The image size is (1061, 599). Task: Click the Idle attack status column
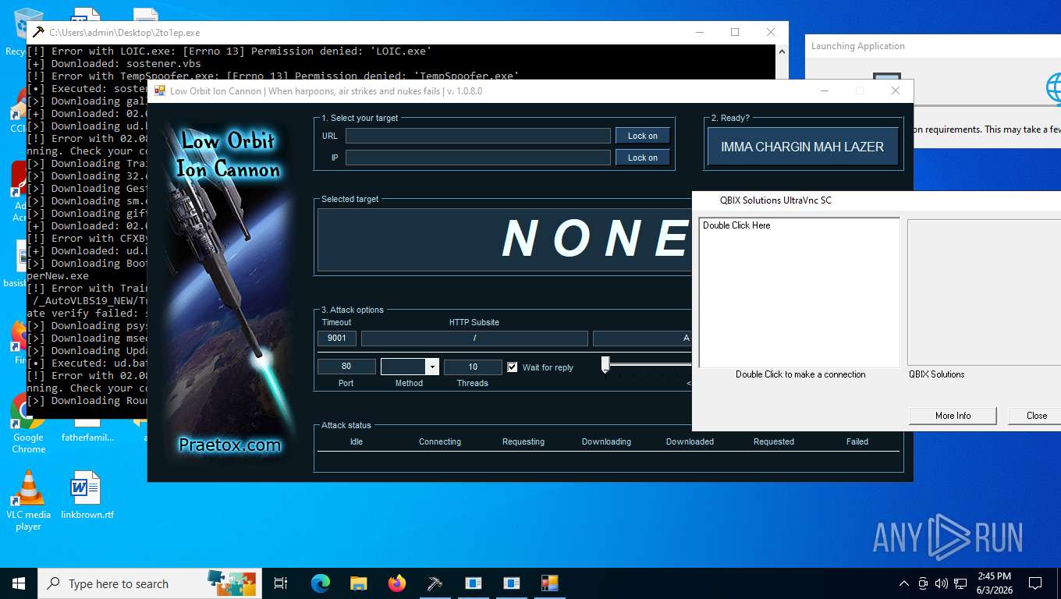click(x=356, y=441)
